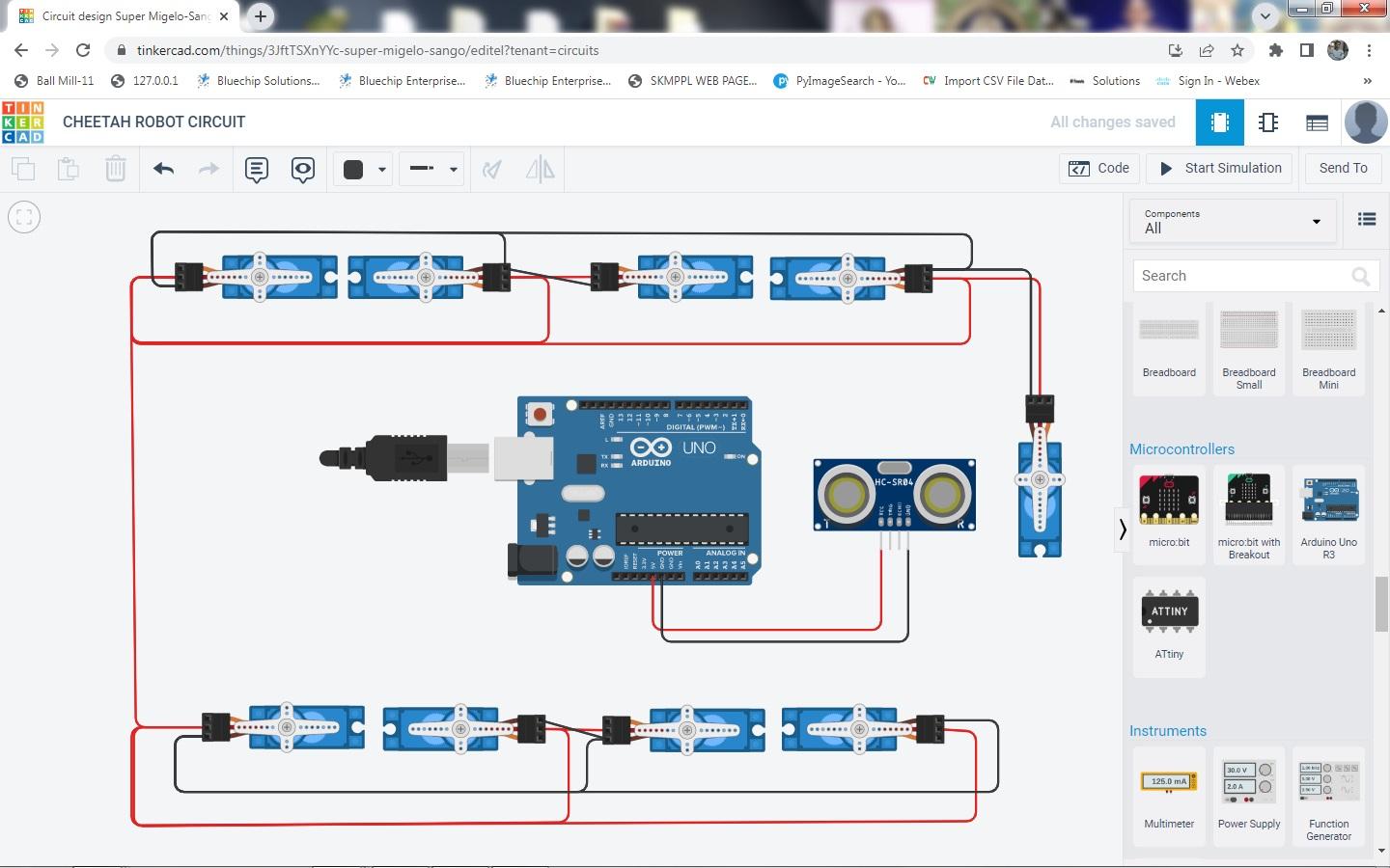The height and width of the screenshot is (868, 1390).
Task: Open the wire color dropdown
Action: (364, 170)
